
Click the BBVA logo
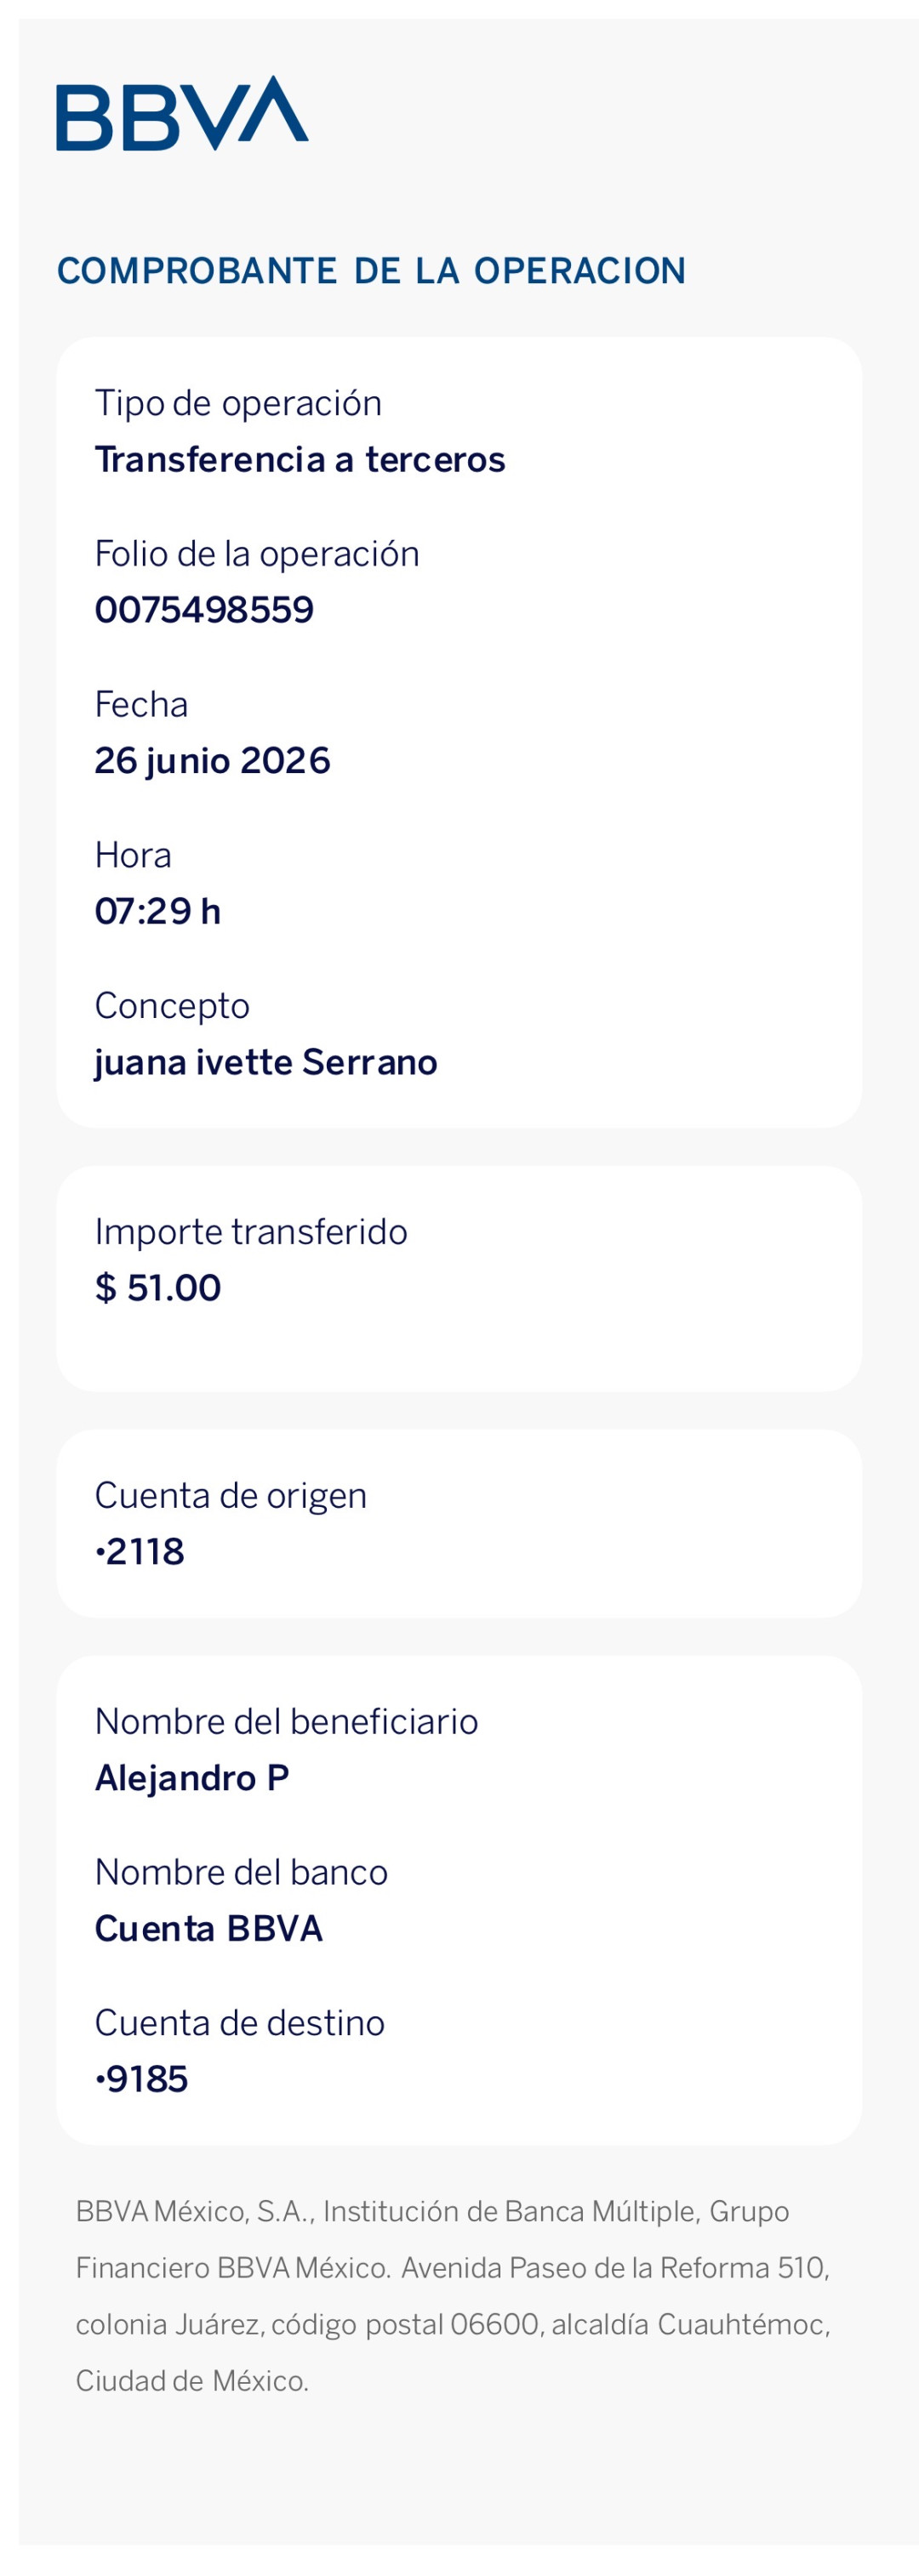182,113
